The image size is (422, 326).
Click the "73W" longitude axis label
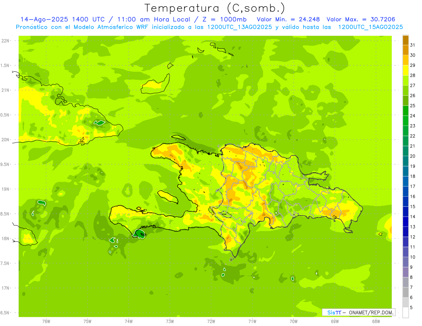pos(170,321)
